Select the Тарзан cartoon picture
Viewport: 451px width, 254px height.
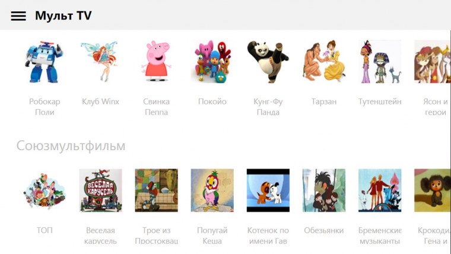tap(324, 61)
